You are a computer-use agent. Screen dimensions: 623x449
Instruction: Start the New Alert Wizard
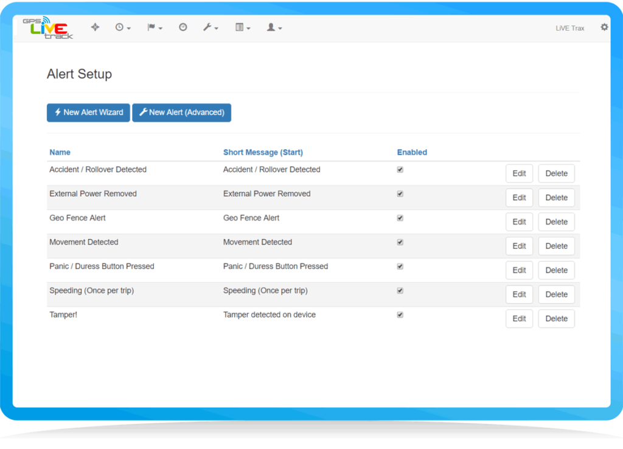tap(88, 113)
